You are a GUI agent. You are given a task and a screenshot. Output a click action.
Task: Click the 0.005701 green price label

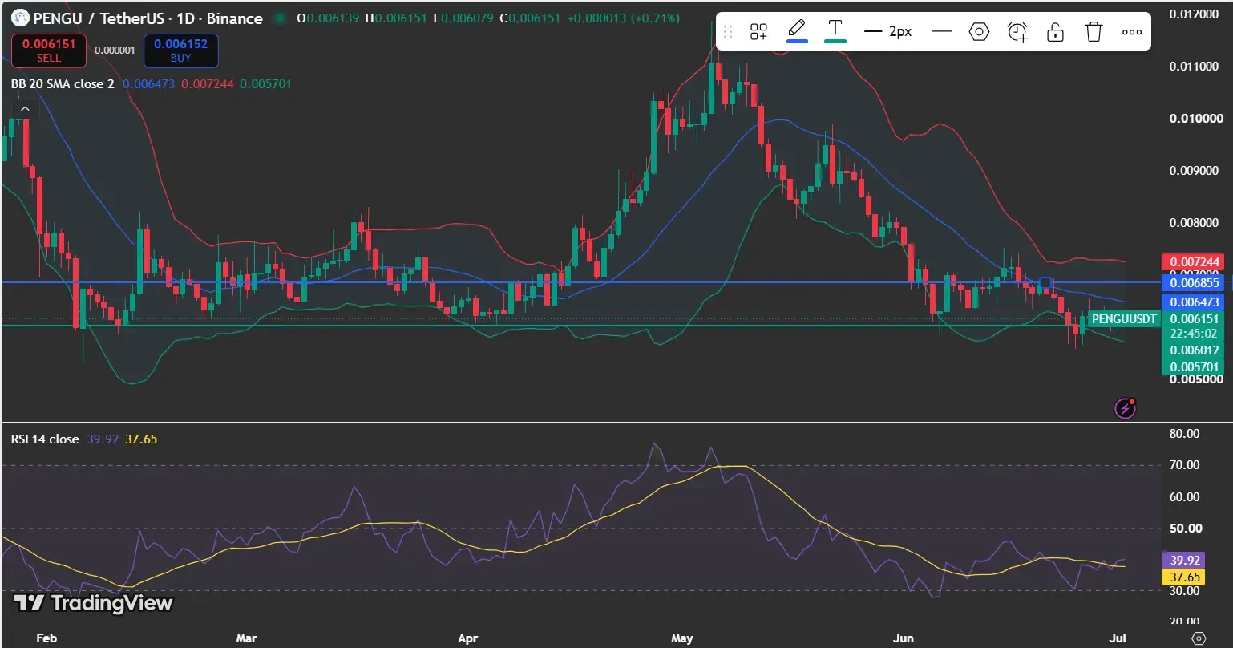[1193, 367]
